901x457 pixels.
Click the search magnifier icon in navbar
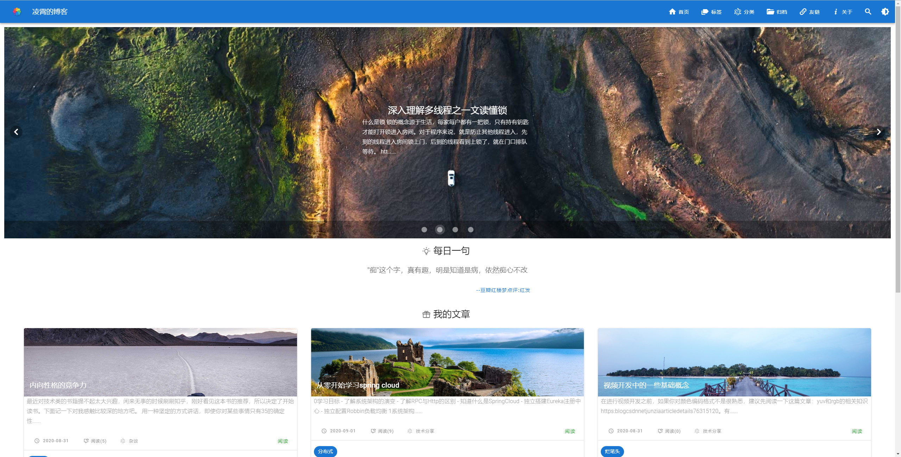tap(868, 12)
